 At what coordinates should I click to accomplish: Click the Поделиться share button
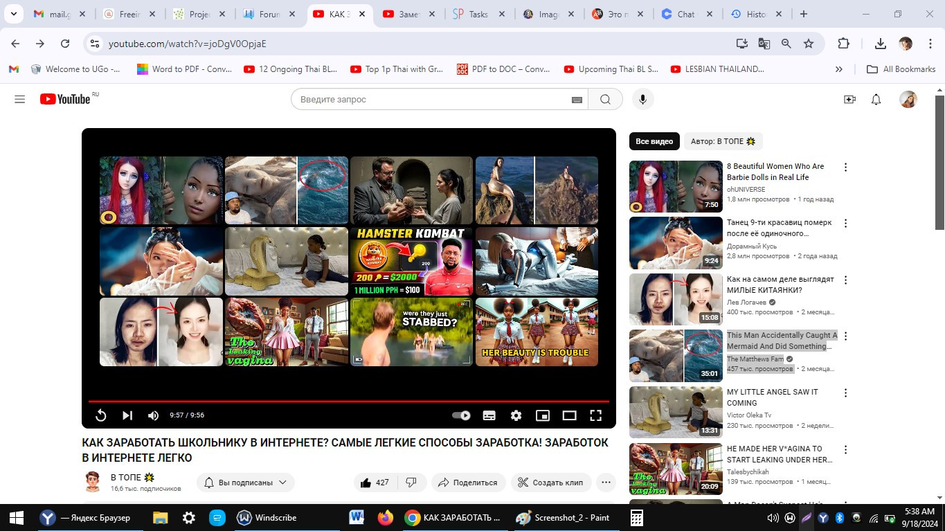pos(469,483)
